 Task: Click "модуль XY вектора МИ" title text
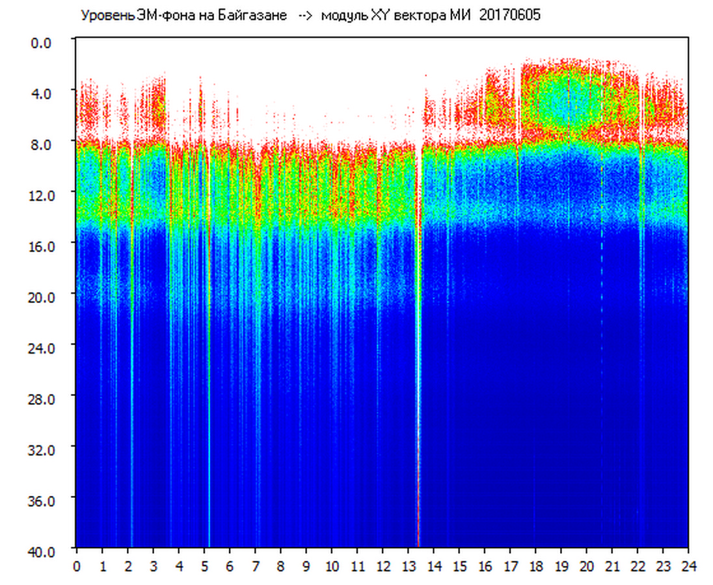[x=397, y=16]
